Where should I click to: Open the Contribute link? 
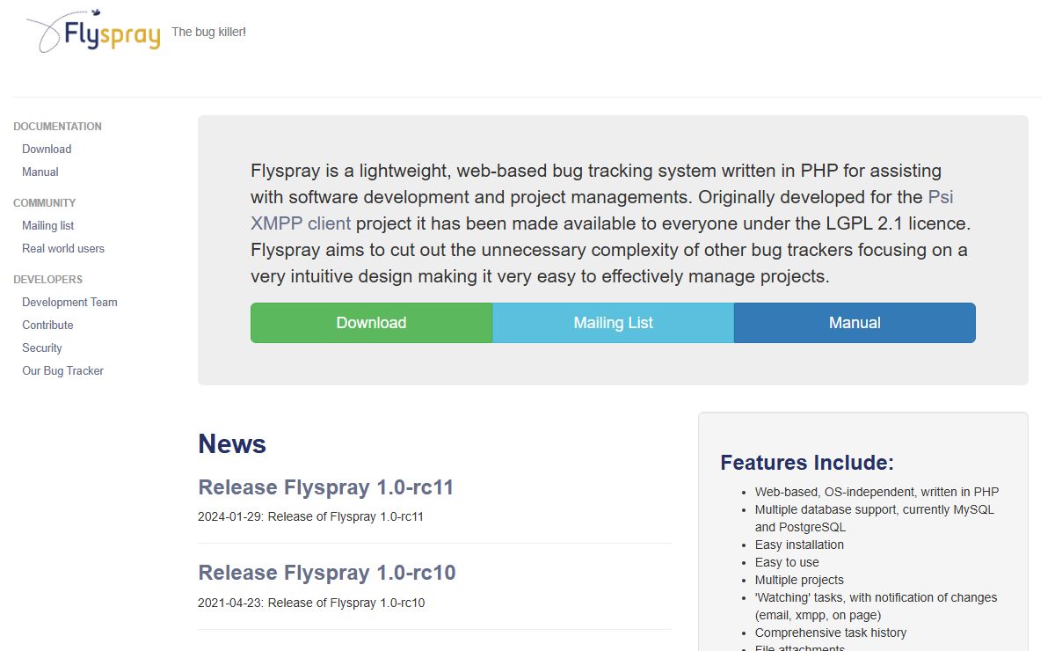pyautogui.click(x=47, y=325)
